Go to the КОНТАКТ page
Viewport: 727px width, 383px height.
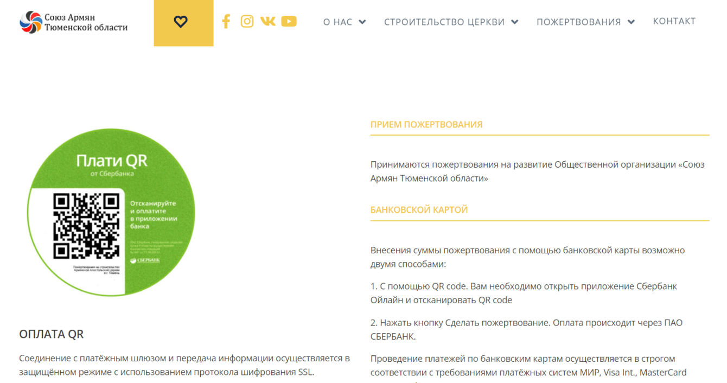(x=674, y=21)
